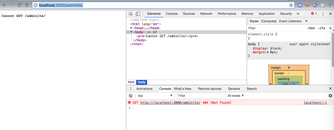Select the Console drawer tab
This screenshot has height=130, width=334.
(x=165, y=89)
